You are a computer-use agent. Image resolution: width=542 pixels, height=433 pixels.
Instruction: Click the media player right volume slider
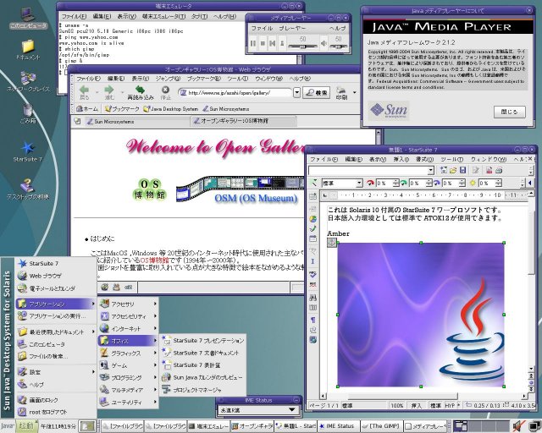pos(338,47)
